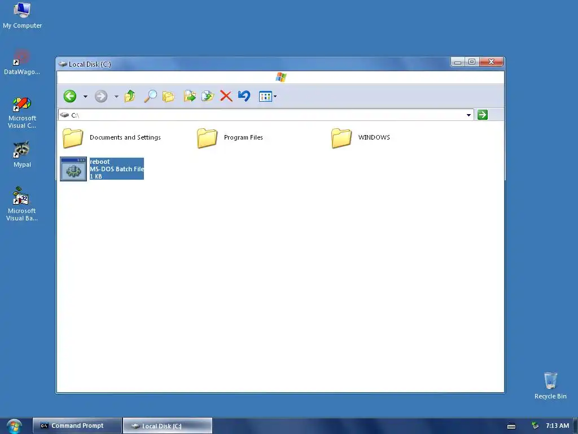This screenshot has height=434, width=578.
Task: Select the Mypal browser shortcut
Action: 22,154
